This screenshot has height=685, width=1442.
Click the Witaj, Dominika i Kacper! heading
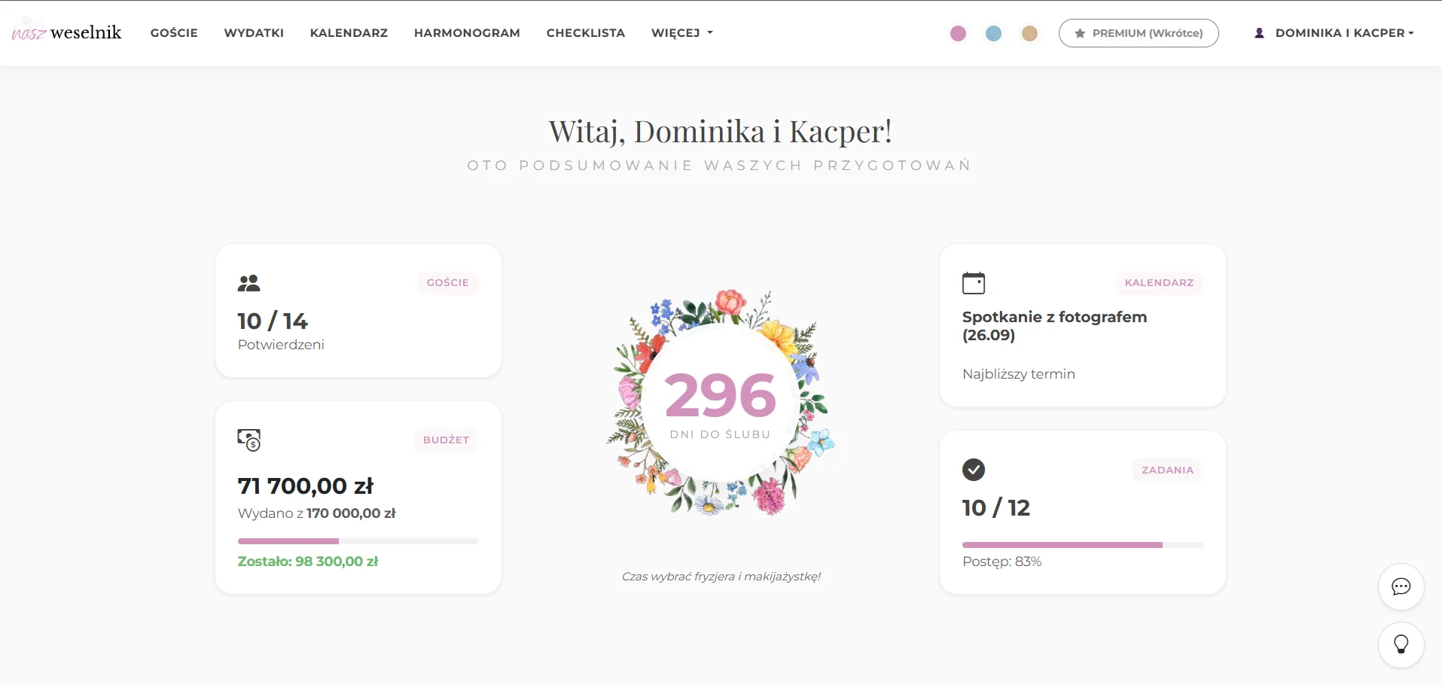coord(721,132)
